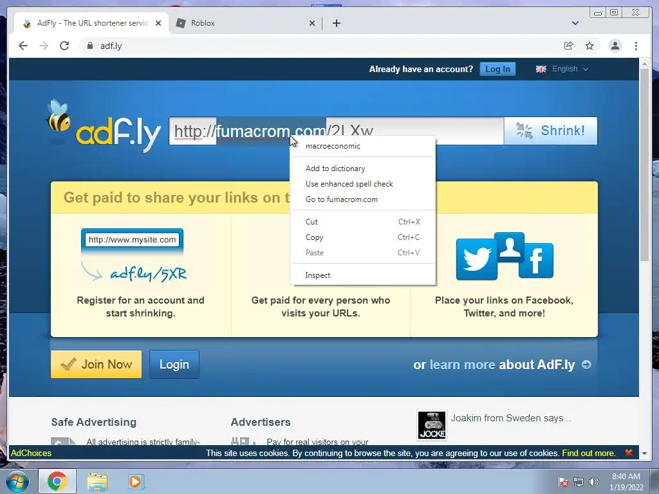Click the volume speaker tray icon
659x494 pixels.
pyautogui.click(x=593, y=482)
